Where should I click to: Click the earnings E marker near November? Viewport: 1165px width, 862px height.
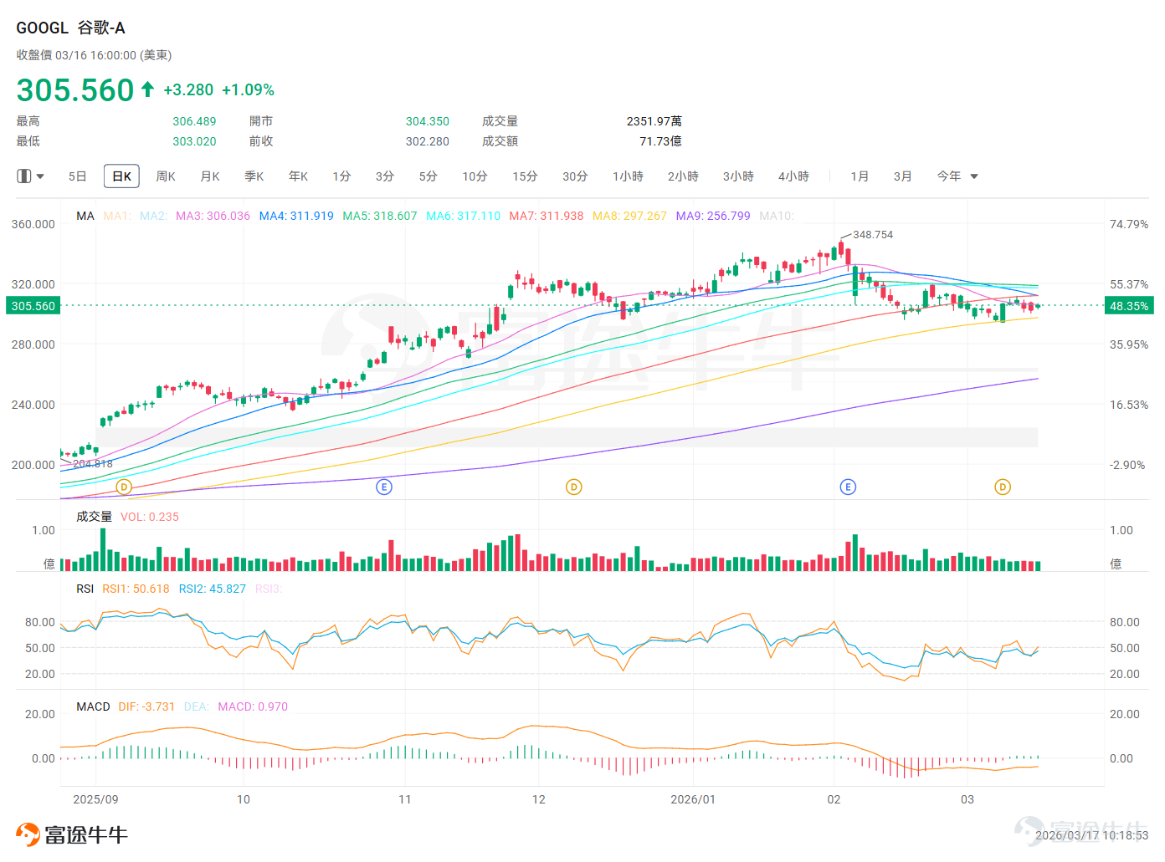click(384, 487)
